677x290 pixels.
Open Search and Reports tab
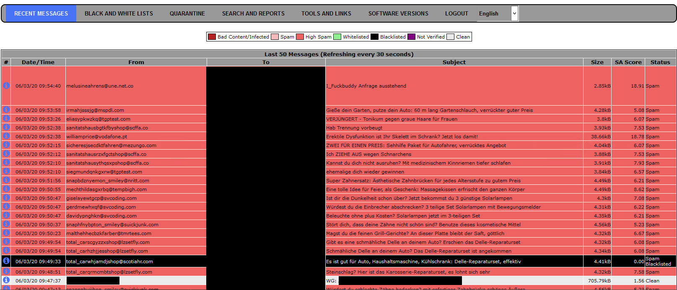(253, 13)
